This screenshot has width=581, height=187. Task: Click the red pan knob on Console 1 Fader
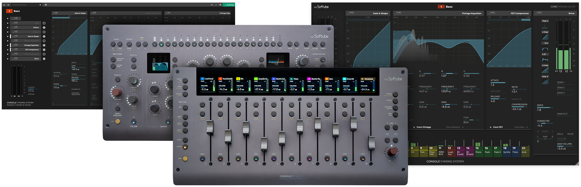click(x=392, y=151)
